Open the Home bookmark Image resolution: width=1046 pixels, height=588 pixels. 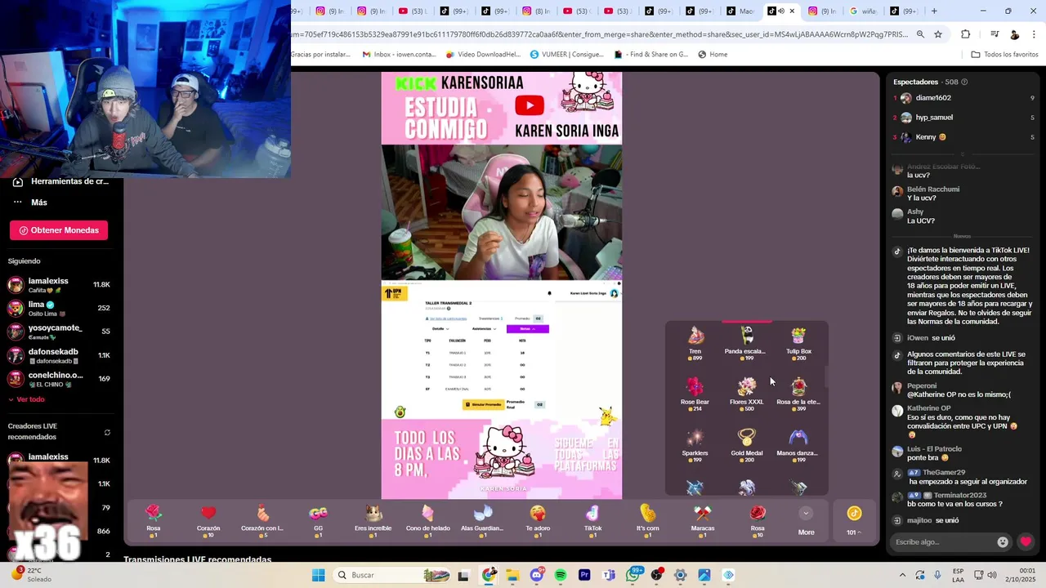[713, 55]
